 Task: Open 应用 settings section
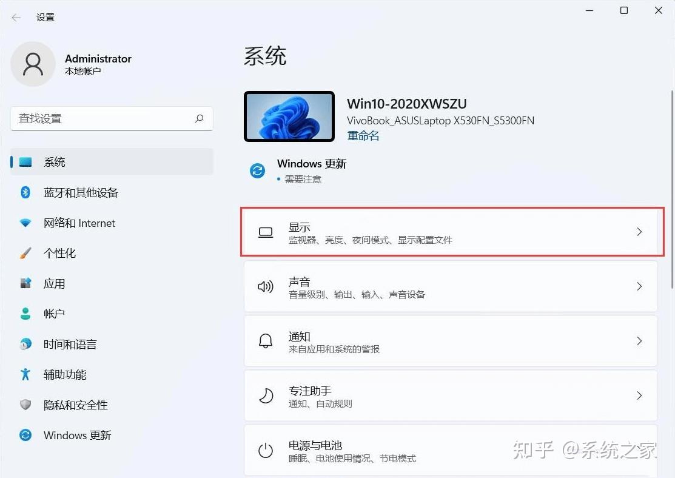112,283
